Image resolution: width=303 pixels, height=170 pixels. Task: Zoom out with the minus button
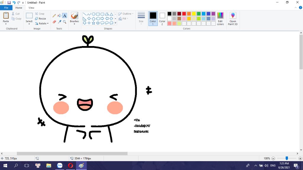click(x=273, y=158)
